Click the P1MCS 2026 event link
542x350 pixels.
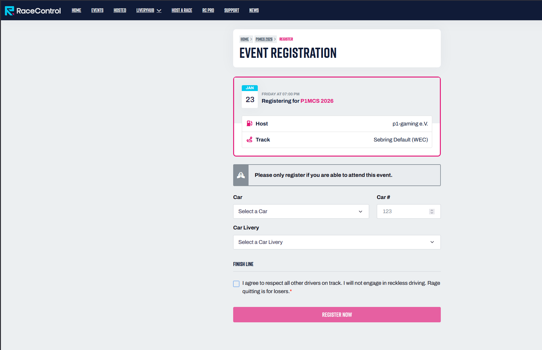coord(317,101)
